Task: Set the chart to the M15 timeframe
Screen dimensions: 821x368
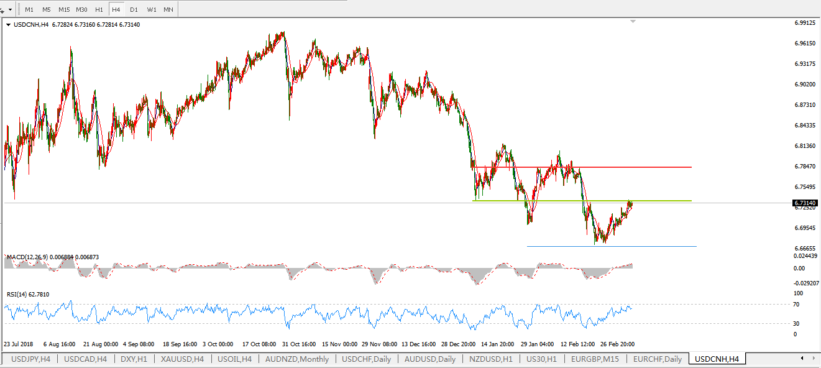Action: [x=64, y=10]
